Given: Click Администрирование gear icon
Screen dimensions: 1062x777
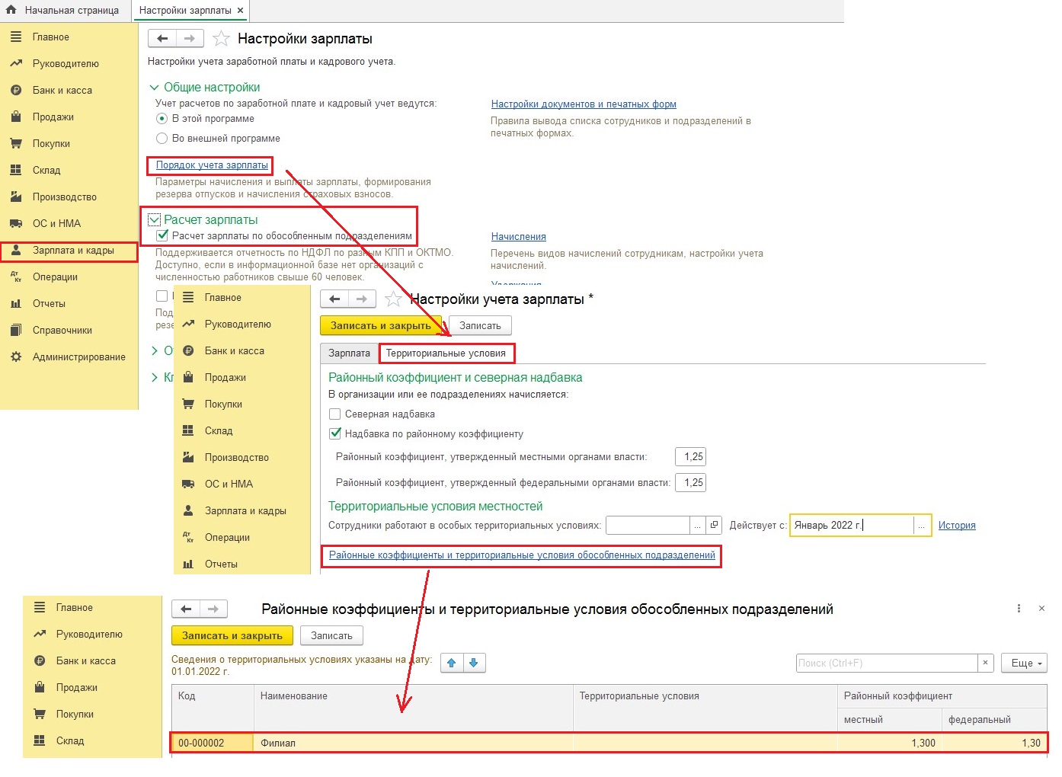Looking at the screenshot, I should click(16, 357).
